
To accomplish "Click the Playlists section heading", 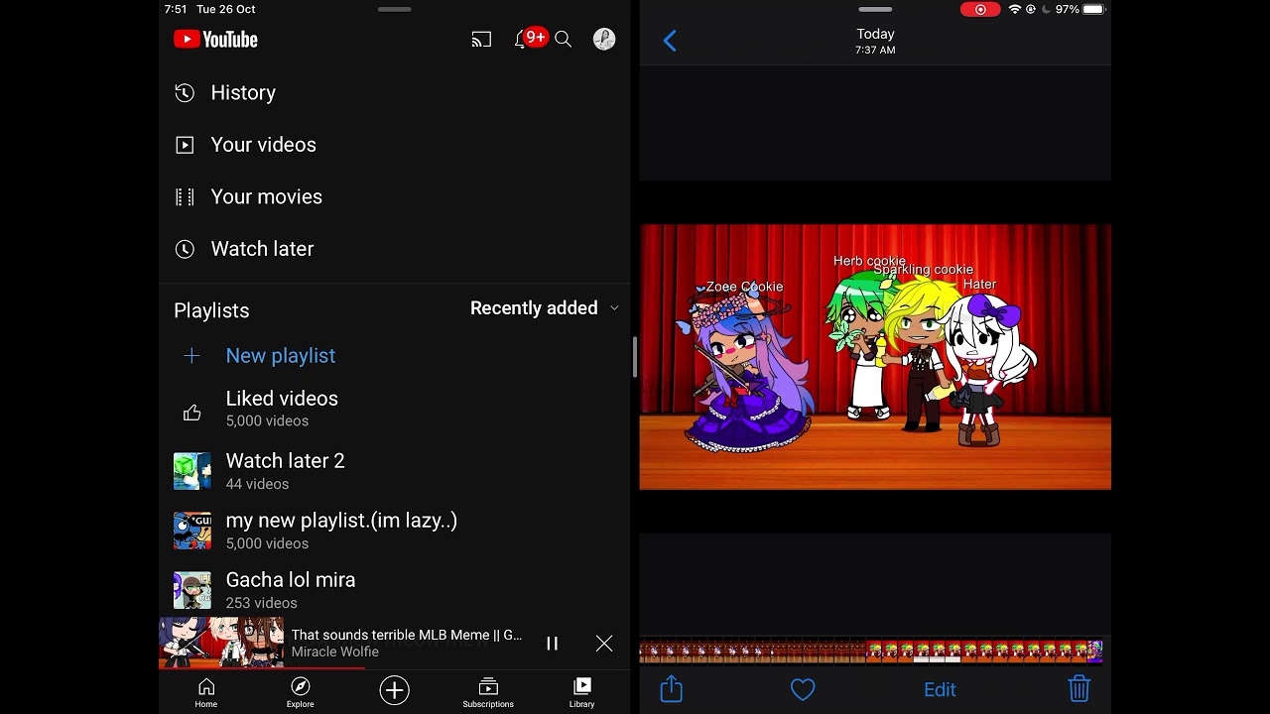I will pos(211,310).
